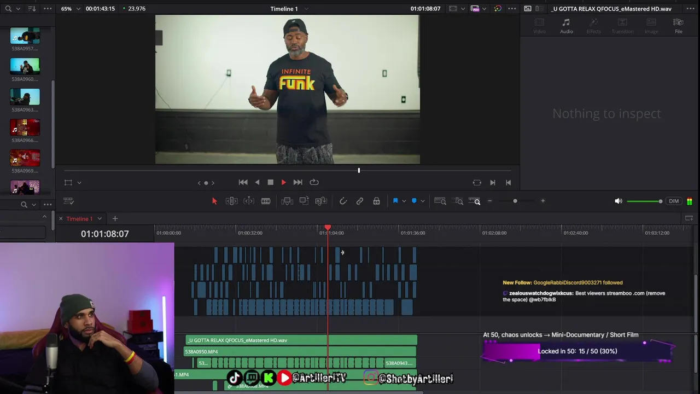Click the Insert Clip icon
The height and width of the screenshot is (394, 700).
[287, 201]
